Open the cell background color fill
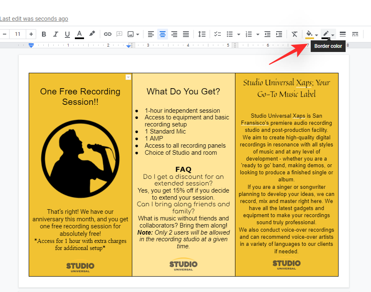Viewport: 371px width, 292px height. click(x=312, y=34)
